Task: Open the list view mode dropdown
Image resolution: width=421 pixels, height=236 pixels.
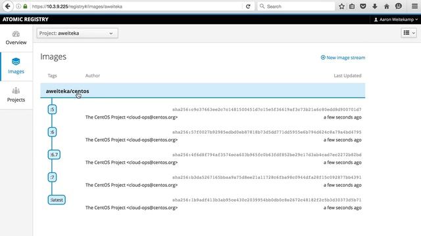Action: click(x=409, y=33)
